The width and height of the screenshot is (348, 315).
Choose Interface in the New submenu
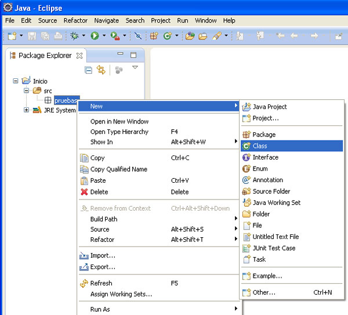pos(292,157)
